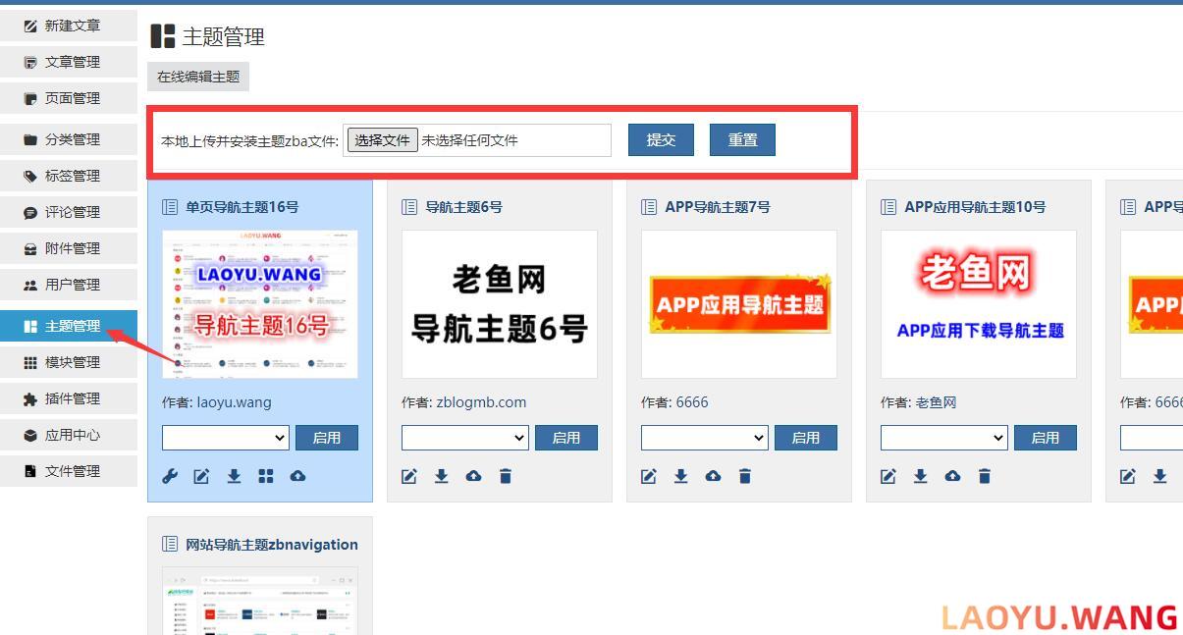The height and width of the screenshot is (635, 1183).
Task: Open the dropdown under APP应用导航主题10号
Action: point(943,438)
